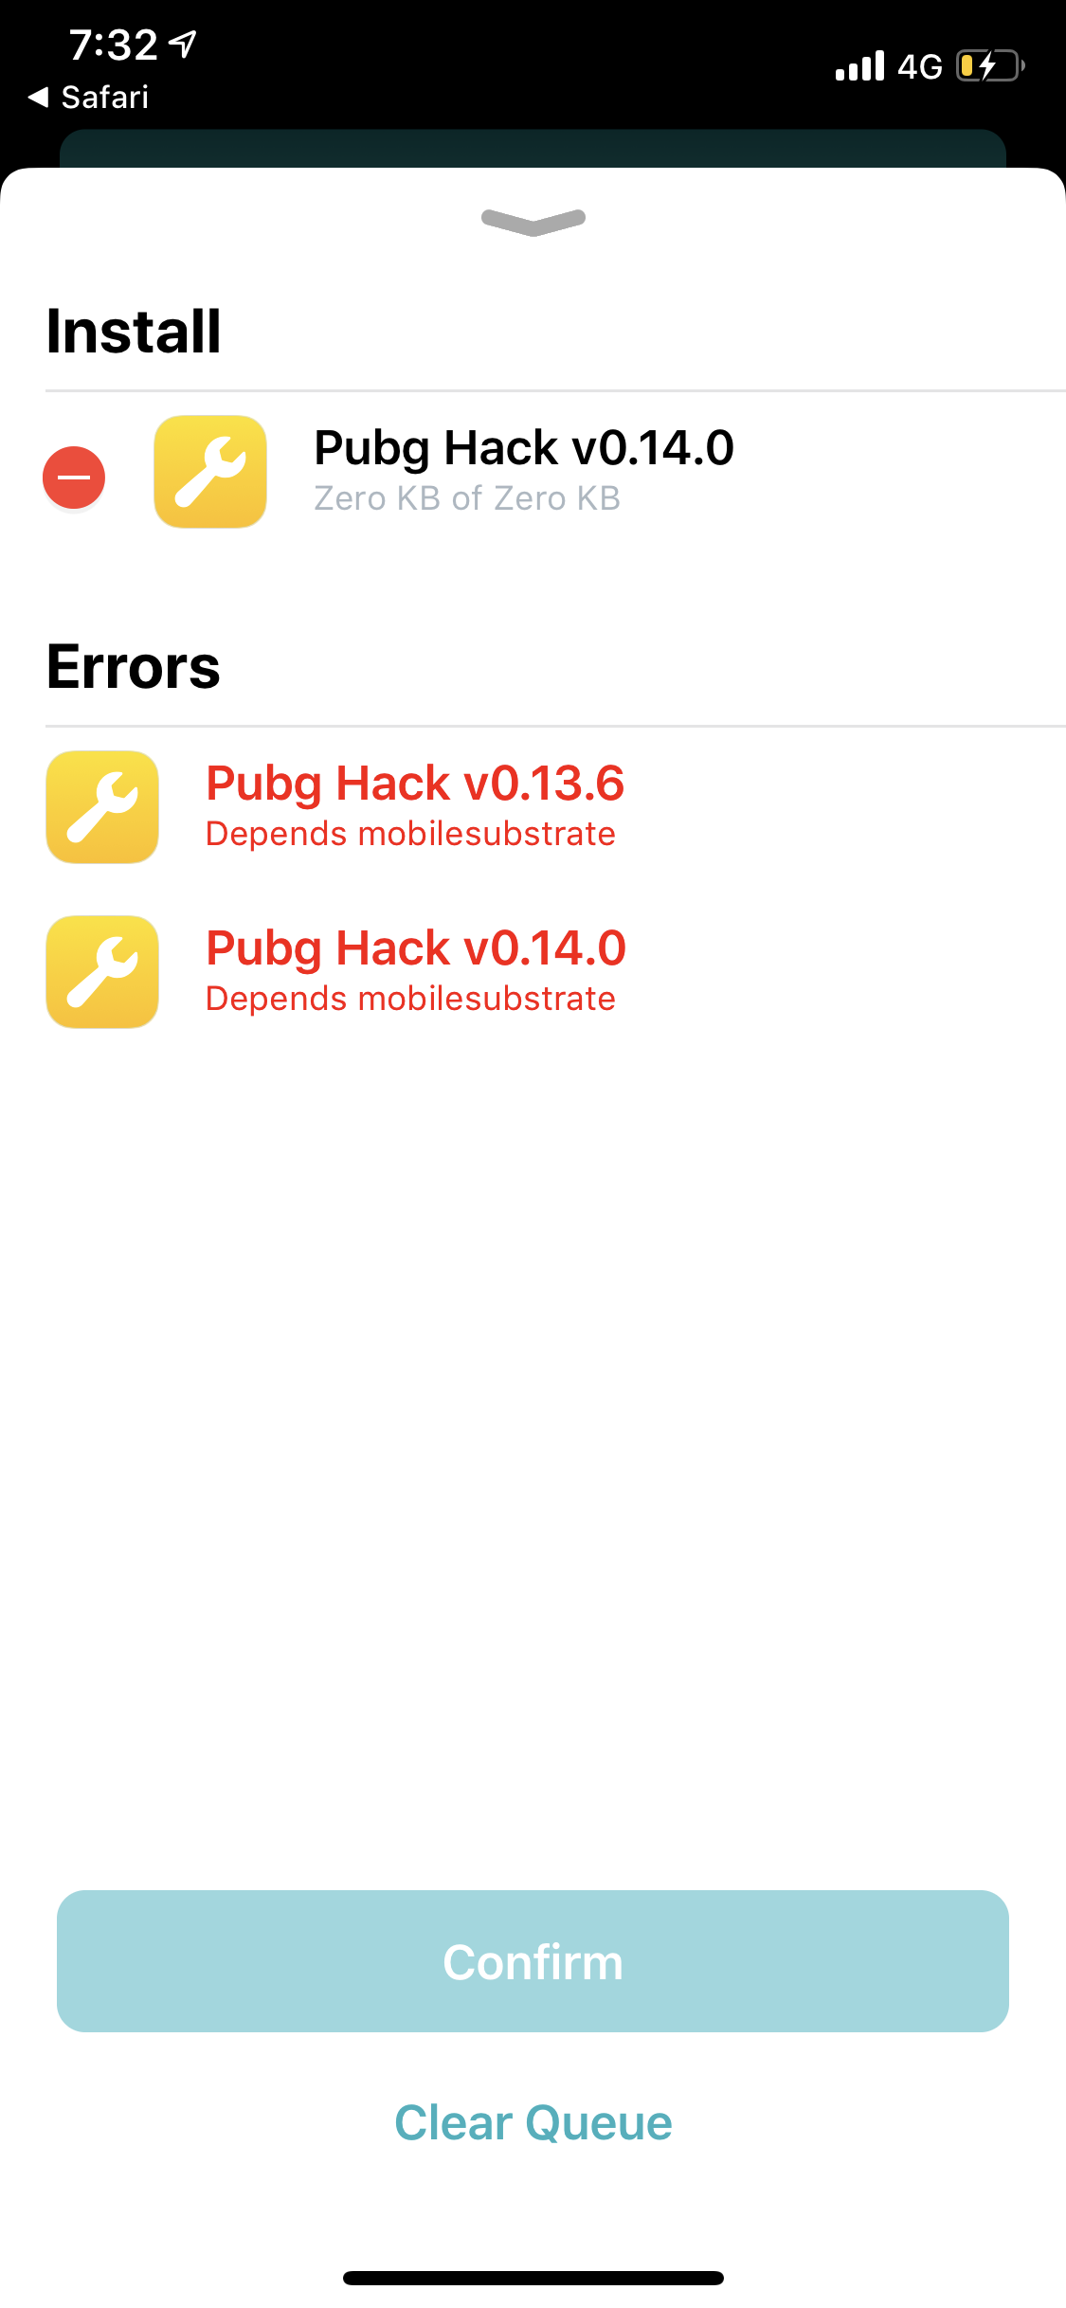The image size is (1066, 2308).
Task: Tap the Zero KB of Zero KB progress text
Action: [467, 498]
